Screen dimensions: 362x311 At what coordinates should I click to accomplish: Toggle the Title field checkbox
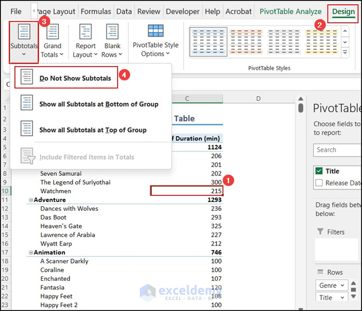318,171
